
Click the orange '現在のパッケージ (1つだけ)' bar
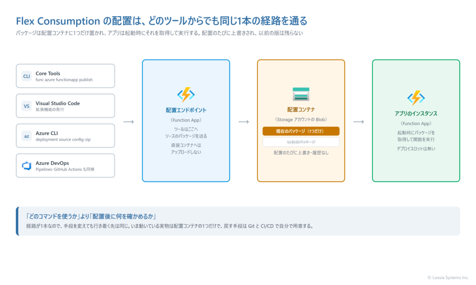point(301,131)
